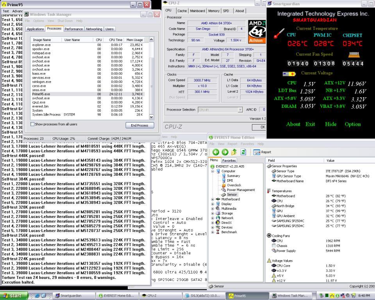The height and width of the screenshot is (300, 375).
Task: Open the Performance tab in Task Manager
Action: 73,29
